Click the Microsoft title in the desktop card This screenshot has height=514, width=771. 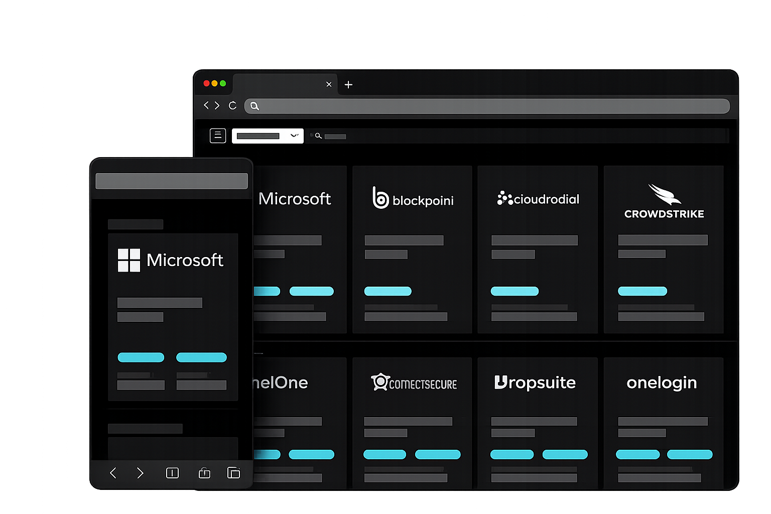295,199
